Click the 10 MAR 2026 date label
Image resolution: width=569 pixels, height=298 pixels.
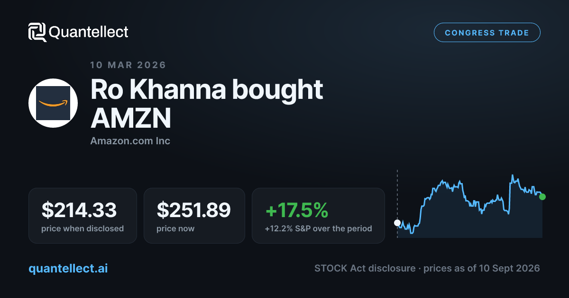pos(128,65)
